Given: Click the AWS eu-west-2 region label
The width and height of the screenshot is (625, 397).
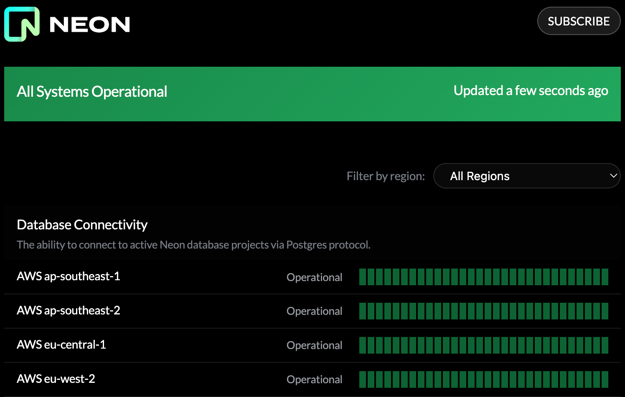Looking at the screenshot, I should 56,379.
